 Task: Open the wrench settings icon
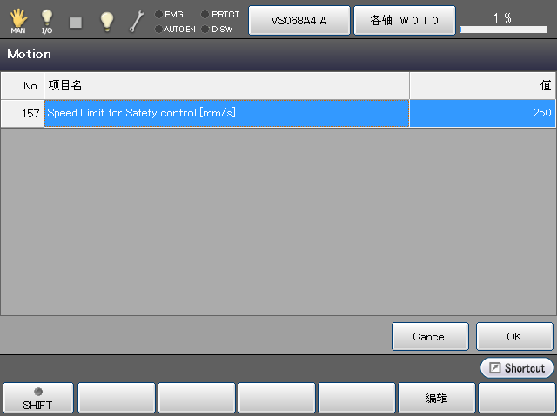point(137,21)
